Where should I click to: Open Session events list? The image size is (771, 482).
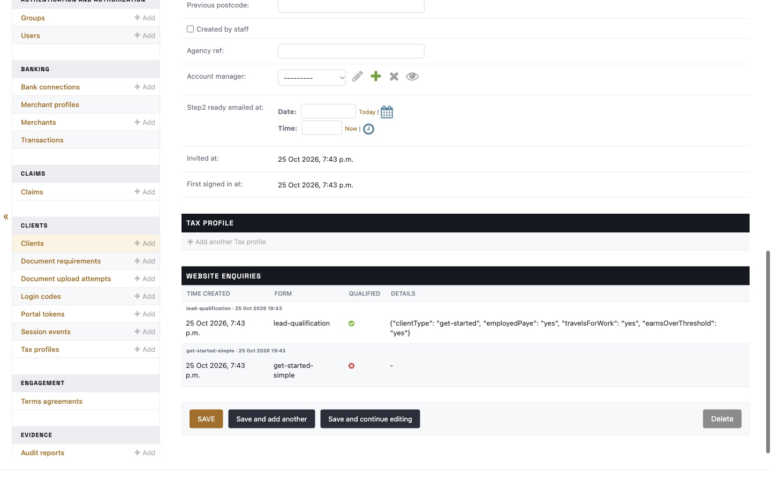[46, 332]
